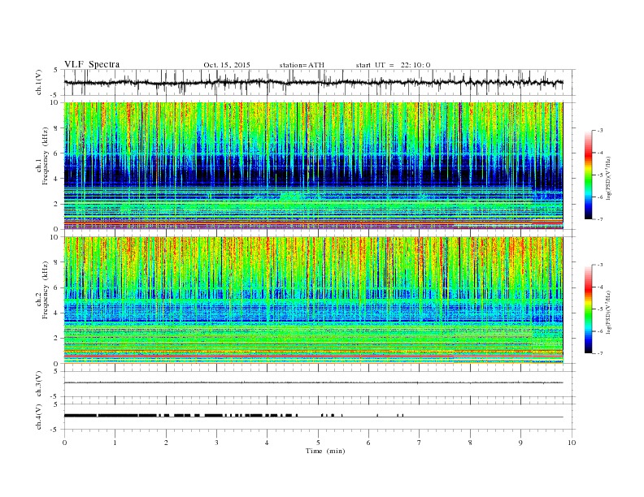Click the '3' tick label on time axis

pyautogui.click(x=217, y=443)
